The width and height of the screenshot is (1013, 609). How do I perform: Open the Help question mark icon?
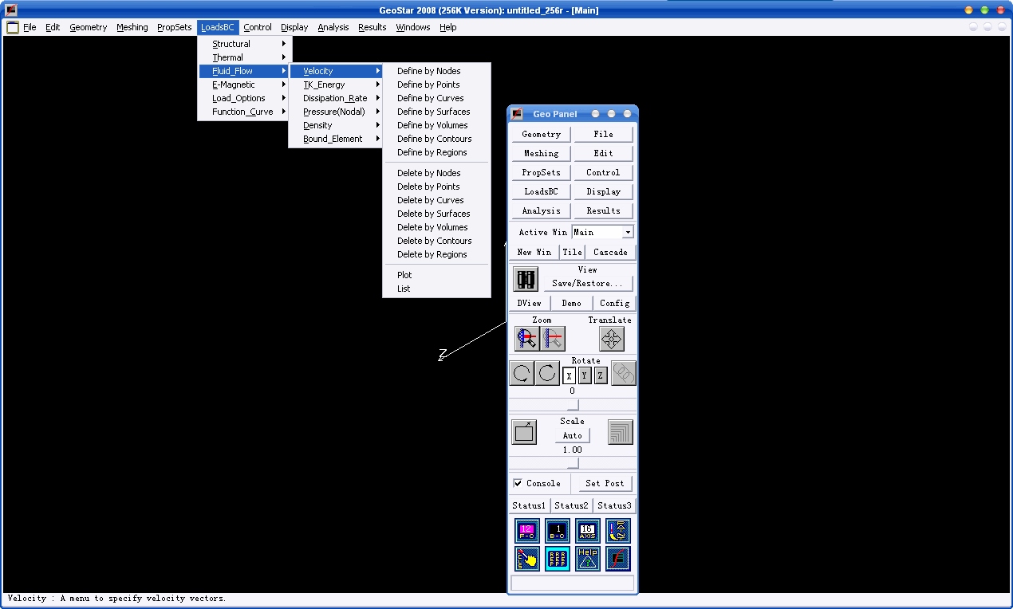click(x=588, y=559)
